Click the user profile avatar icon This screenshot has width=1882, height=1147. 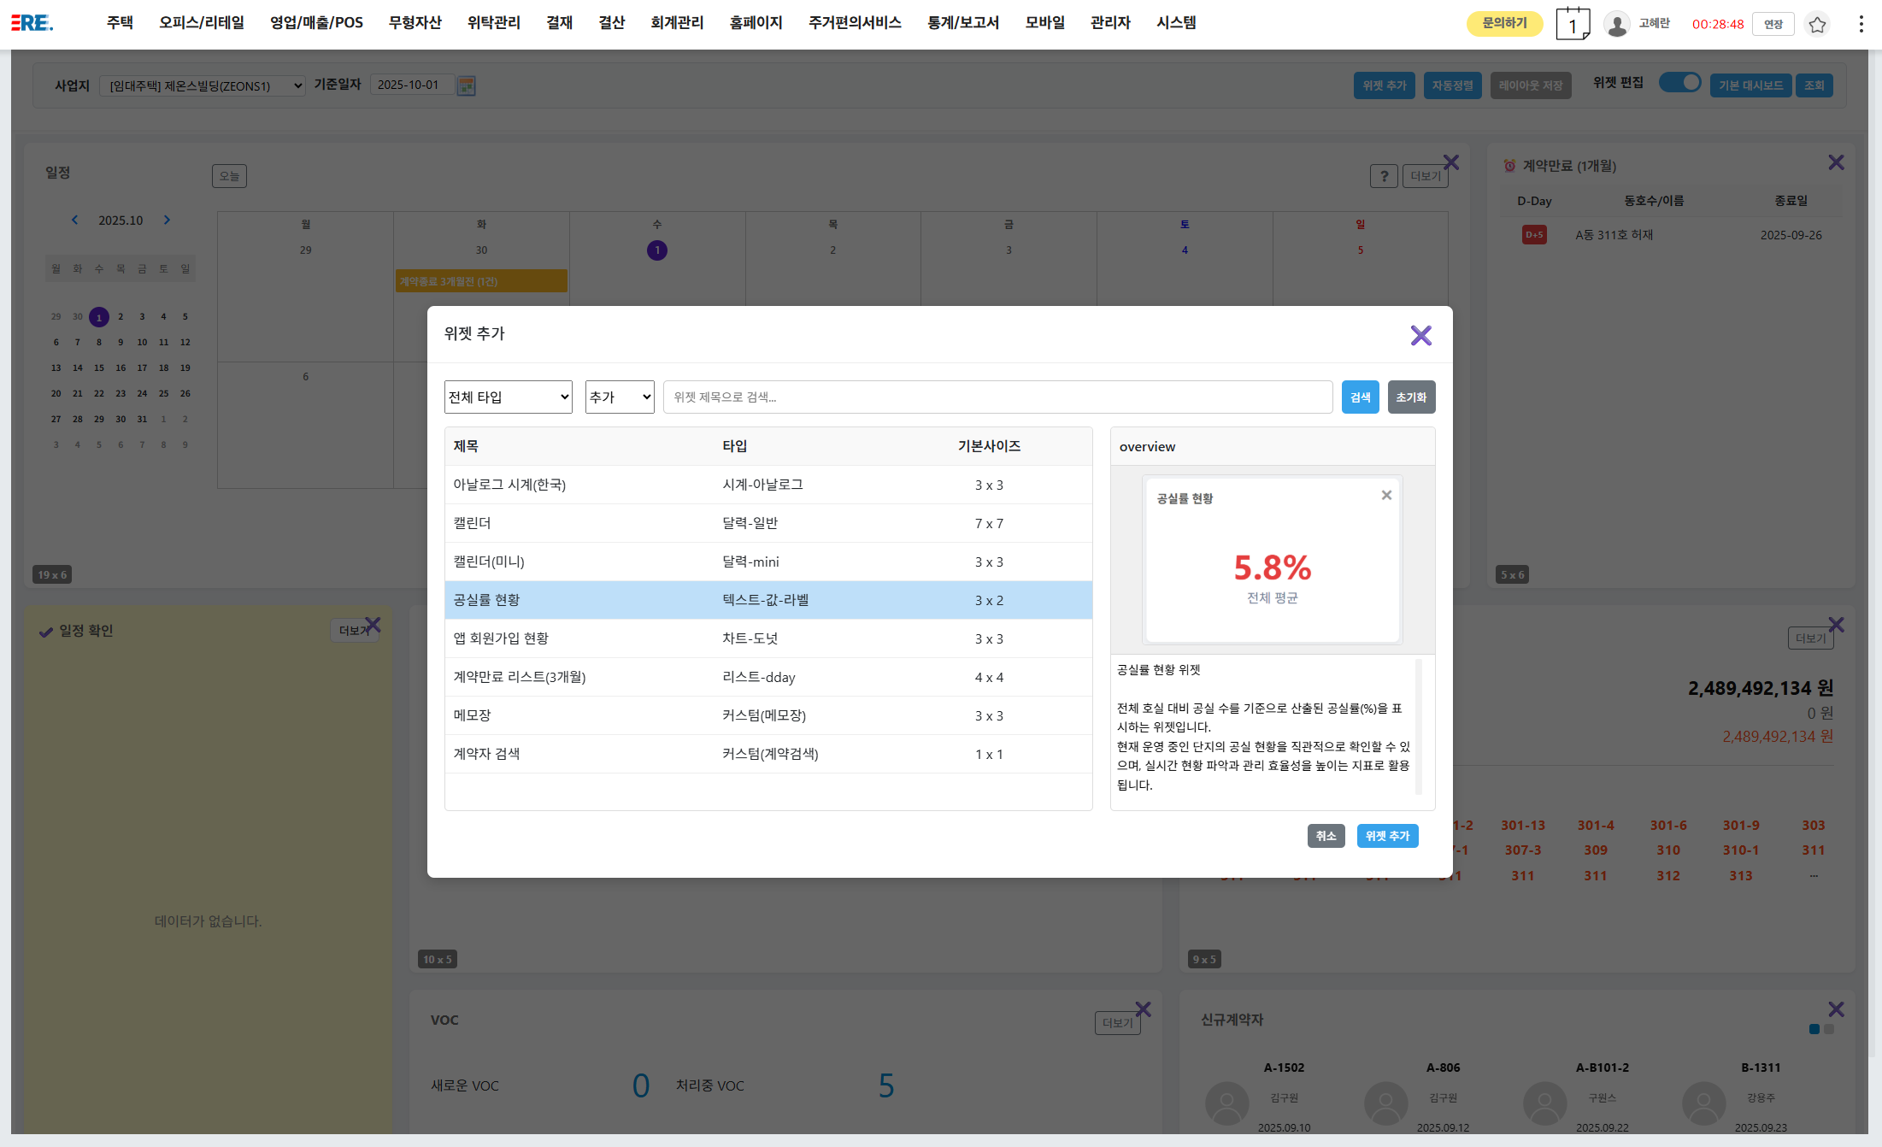point(1616,24)
